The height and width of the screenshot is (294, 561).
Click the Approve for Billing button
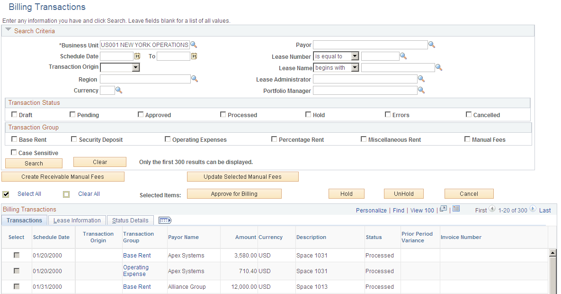(234, 193)
